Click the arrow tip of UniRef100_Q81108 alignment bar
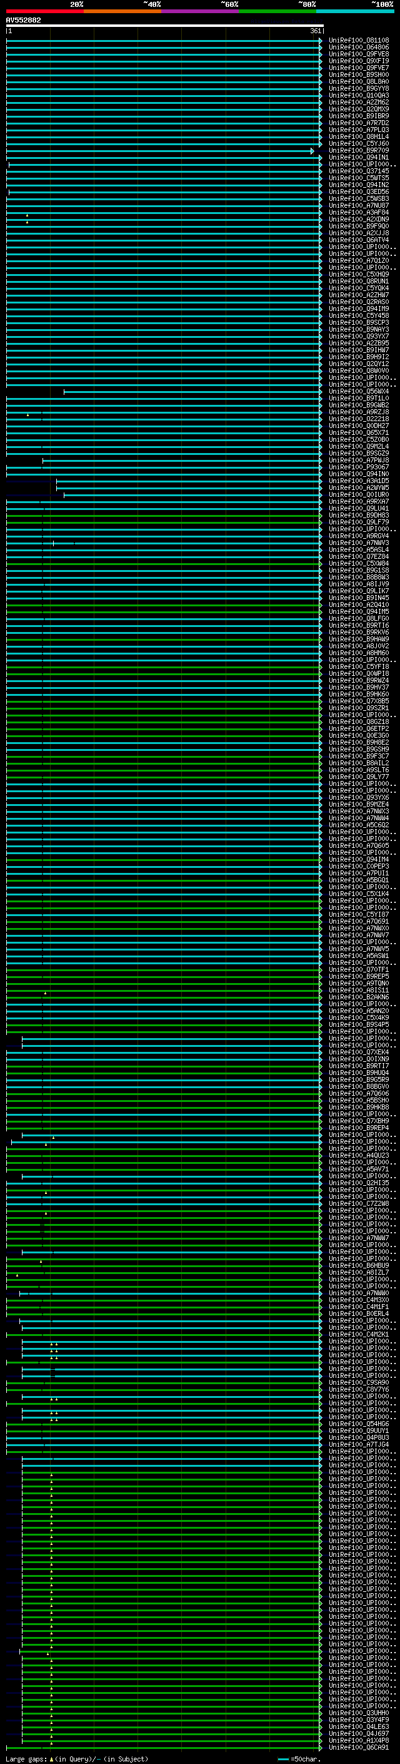Viewport: 400px width, 1764px height. (x=320, y=41)
